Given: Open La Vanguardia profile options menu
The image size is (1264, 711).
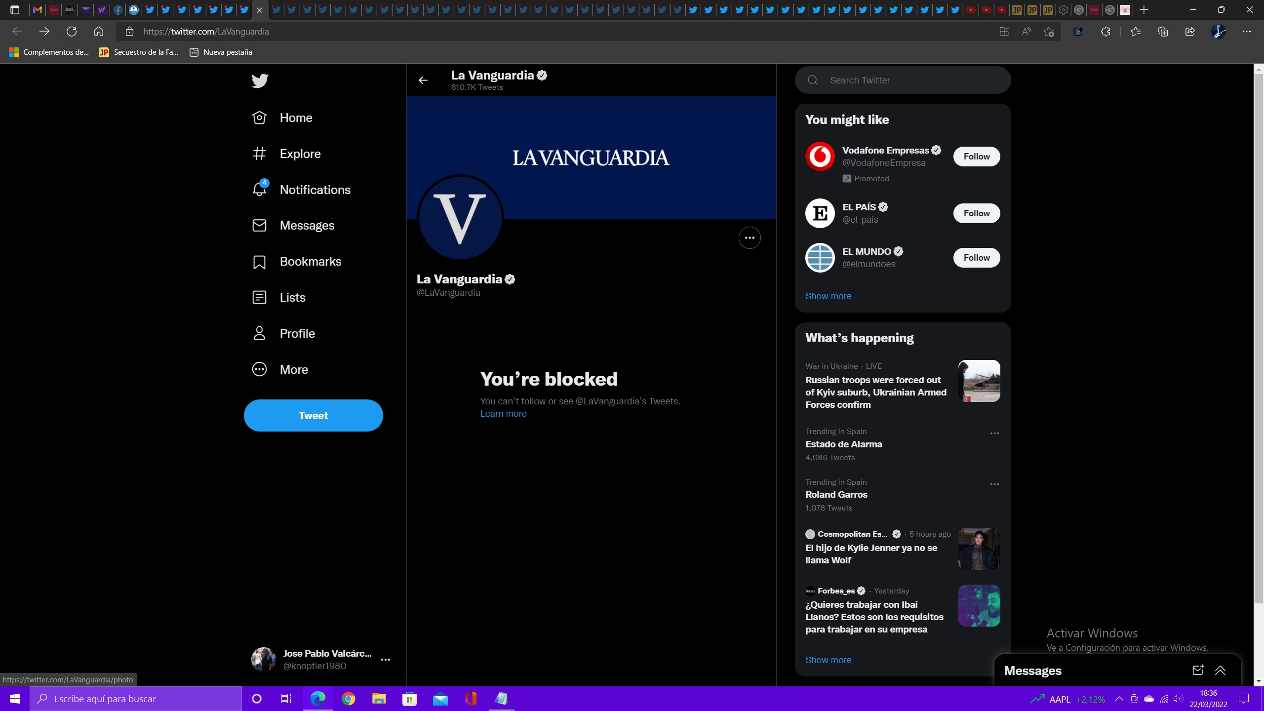Looking at the screenshot, I should 750,237.
